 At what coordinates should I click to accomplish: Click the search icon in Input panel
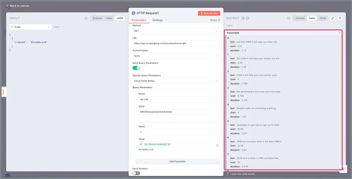pyautogui.click(x=86, y=18)
